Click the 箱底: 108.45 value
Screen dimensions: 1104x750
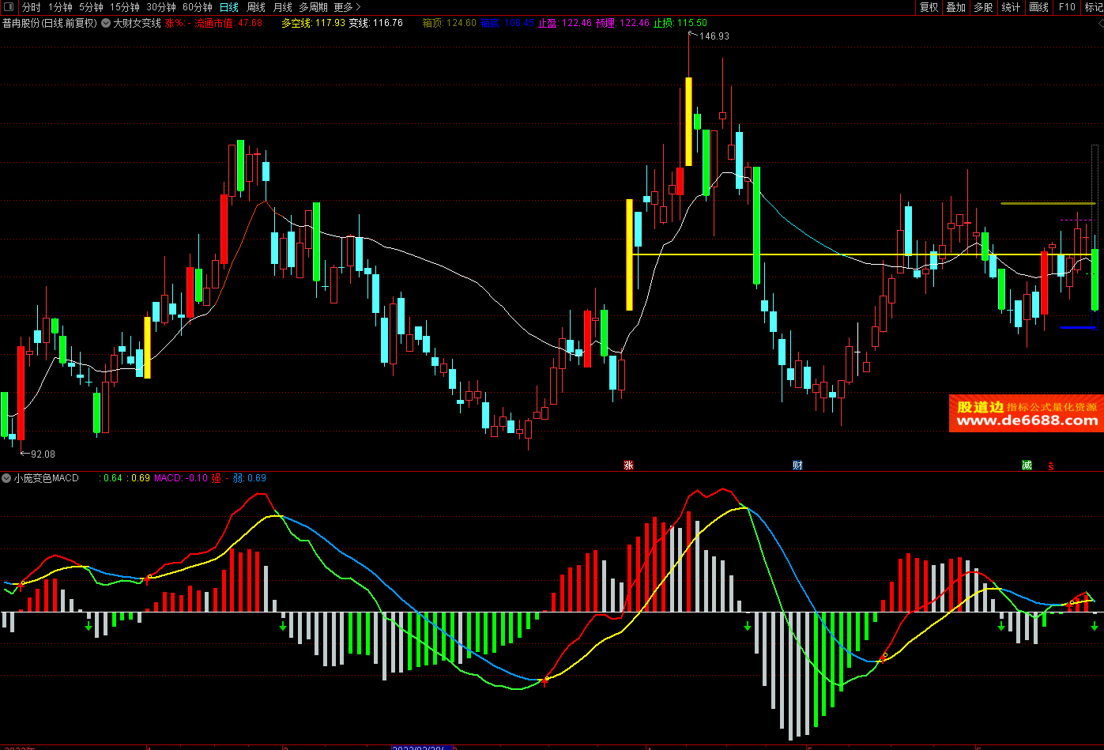(507, 23)
